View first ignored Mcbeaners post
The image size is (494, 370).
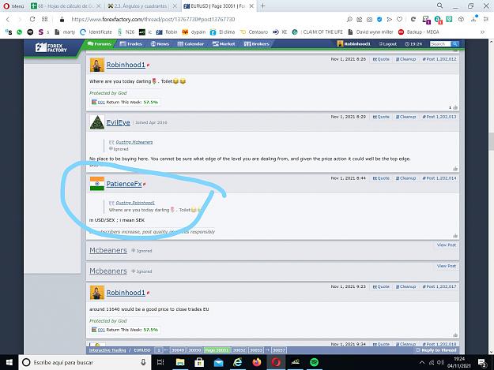point(447,245)
